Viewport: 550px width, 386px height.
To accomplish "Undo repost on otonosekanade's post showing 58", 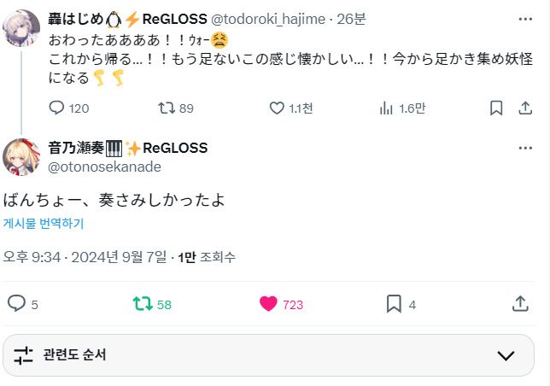I will tap(152, 304).
